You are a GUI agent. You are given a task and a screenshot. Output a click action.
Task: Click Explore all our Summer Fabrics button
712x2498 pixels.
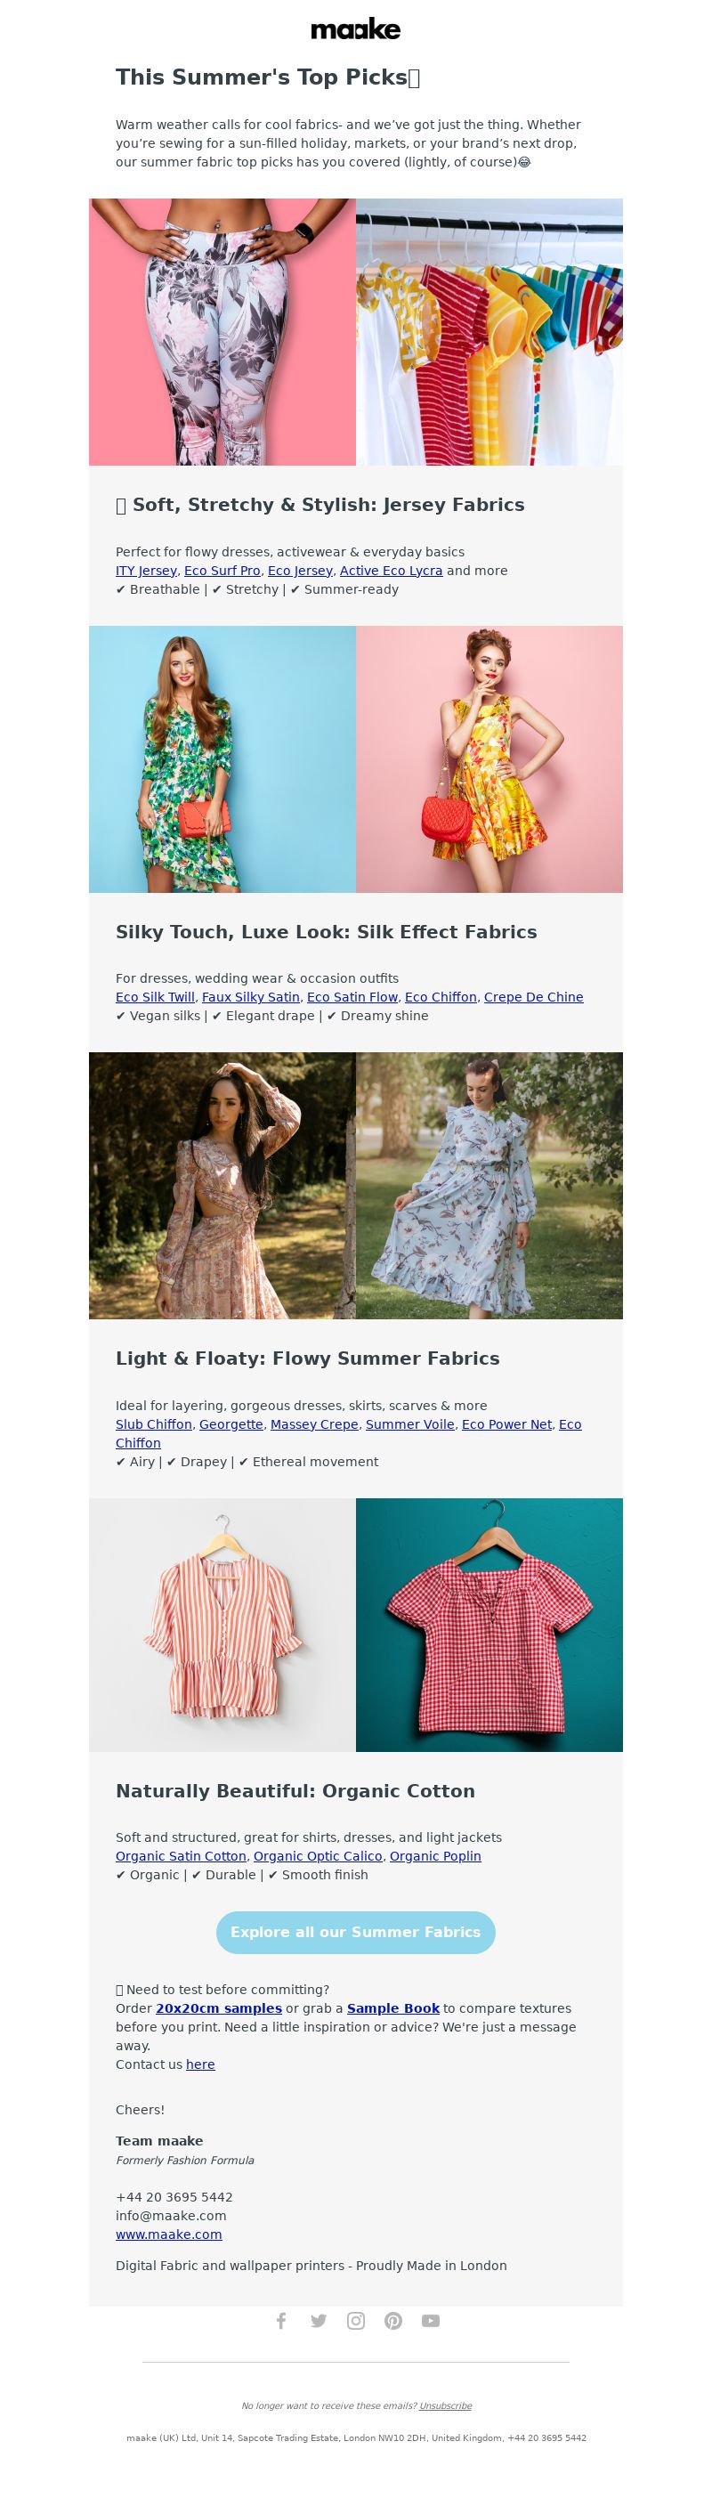tap(356, 1932)
